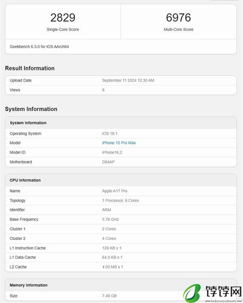Click the Identifier label

17,210
